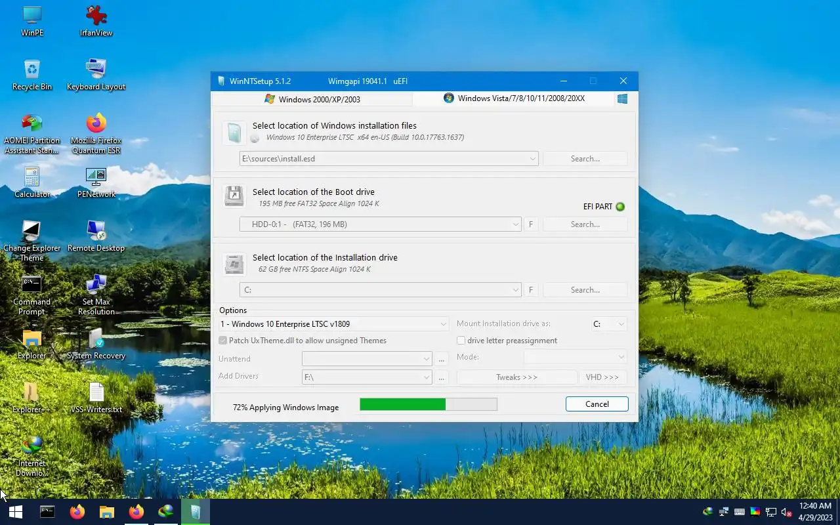Screen dimensions: 840x525
Task: Expand the install.esd path dropdown
Action: point(532,159)
